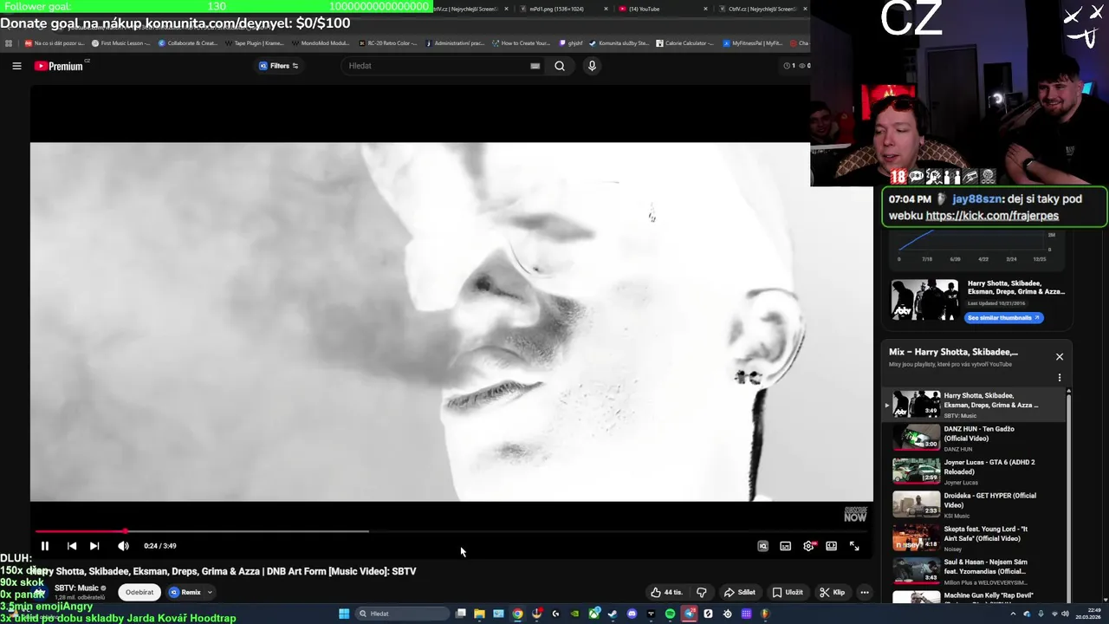Click the IQ enhancer icon in player
This screenshot has width=1109, height=624.
(x=762, y=546)
